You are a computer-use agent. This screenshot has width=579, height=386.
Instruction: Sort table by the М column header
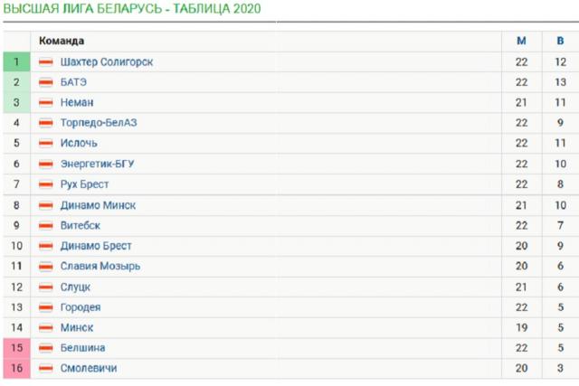pyautogui.click(x=521, y=41)
